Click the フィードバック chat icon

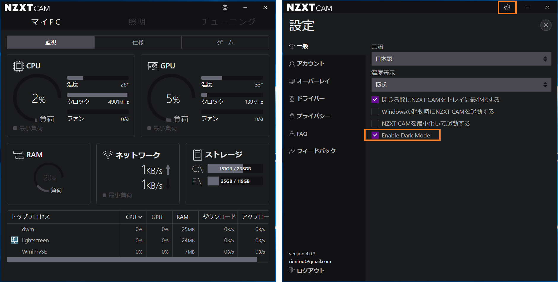292,151
